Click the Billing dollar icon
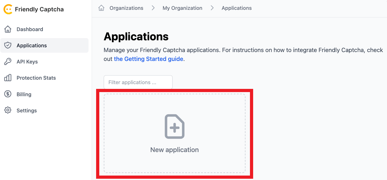Image resolution: width=387 pixels, height=180 pixels. pyautogui.click(x=8, y=94)
